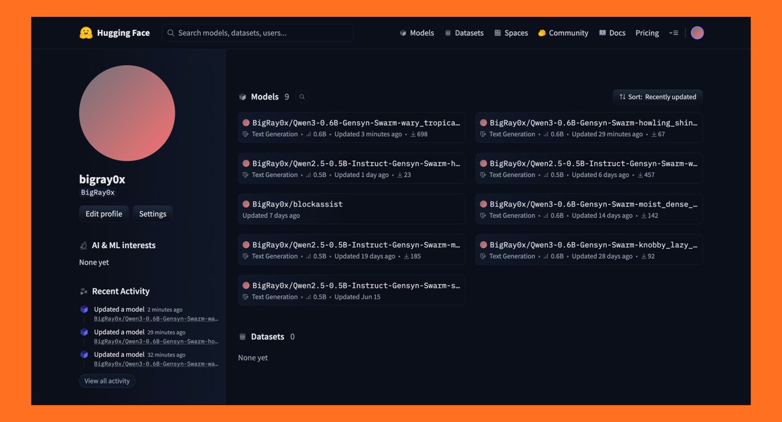This screenshot has width=782, height=422.
Task: Open the Sort: Recently updated dropdown
Action: pyautogui.click(x=658, y=96)
